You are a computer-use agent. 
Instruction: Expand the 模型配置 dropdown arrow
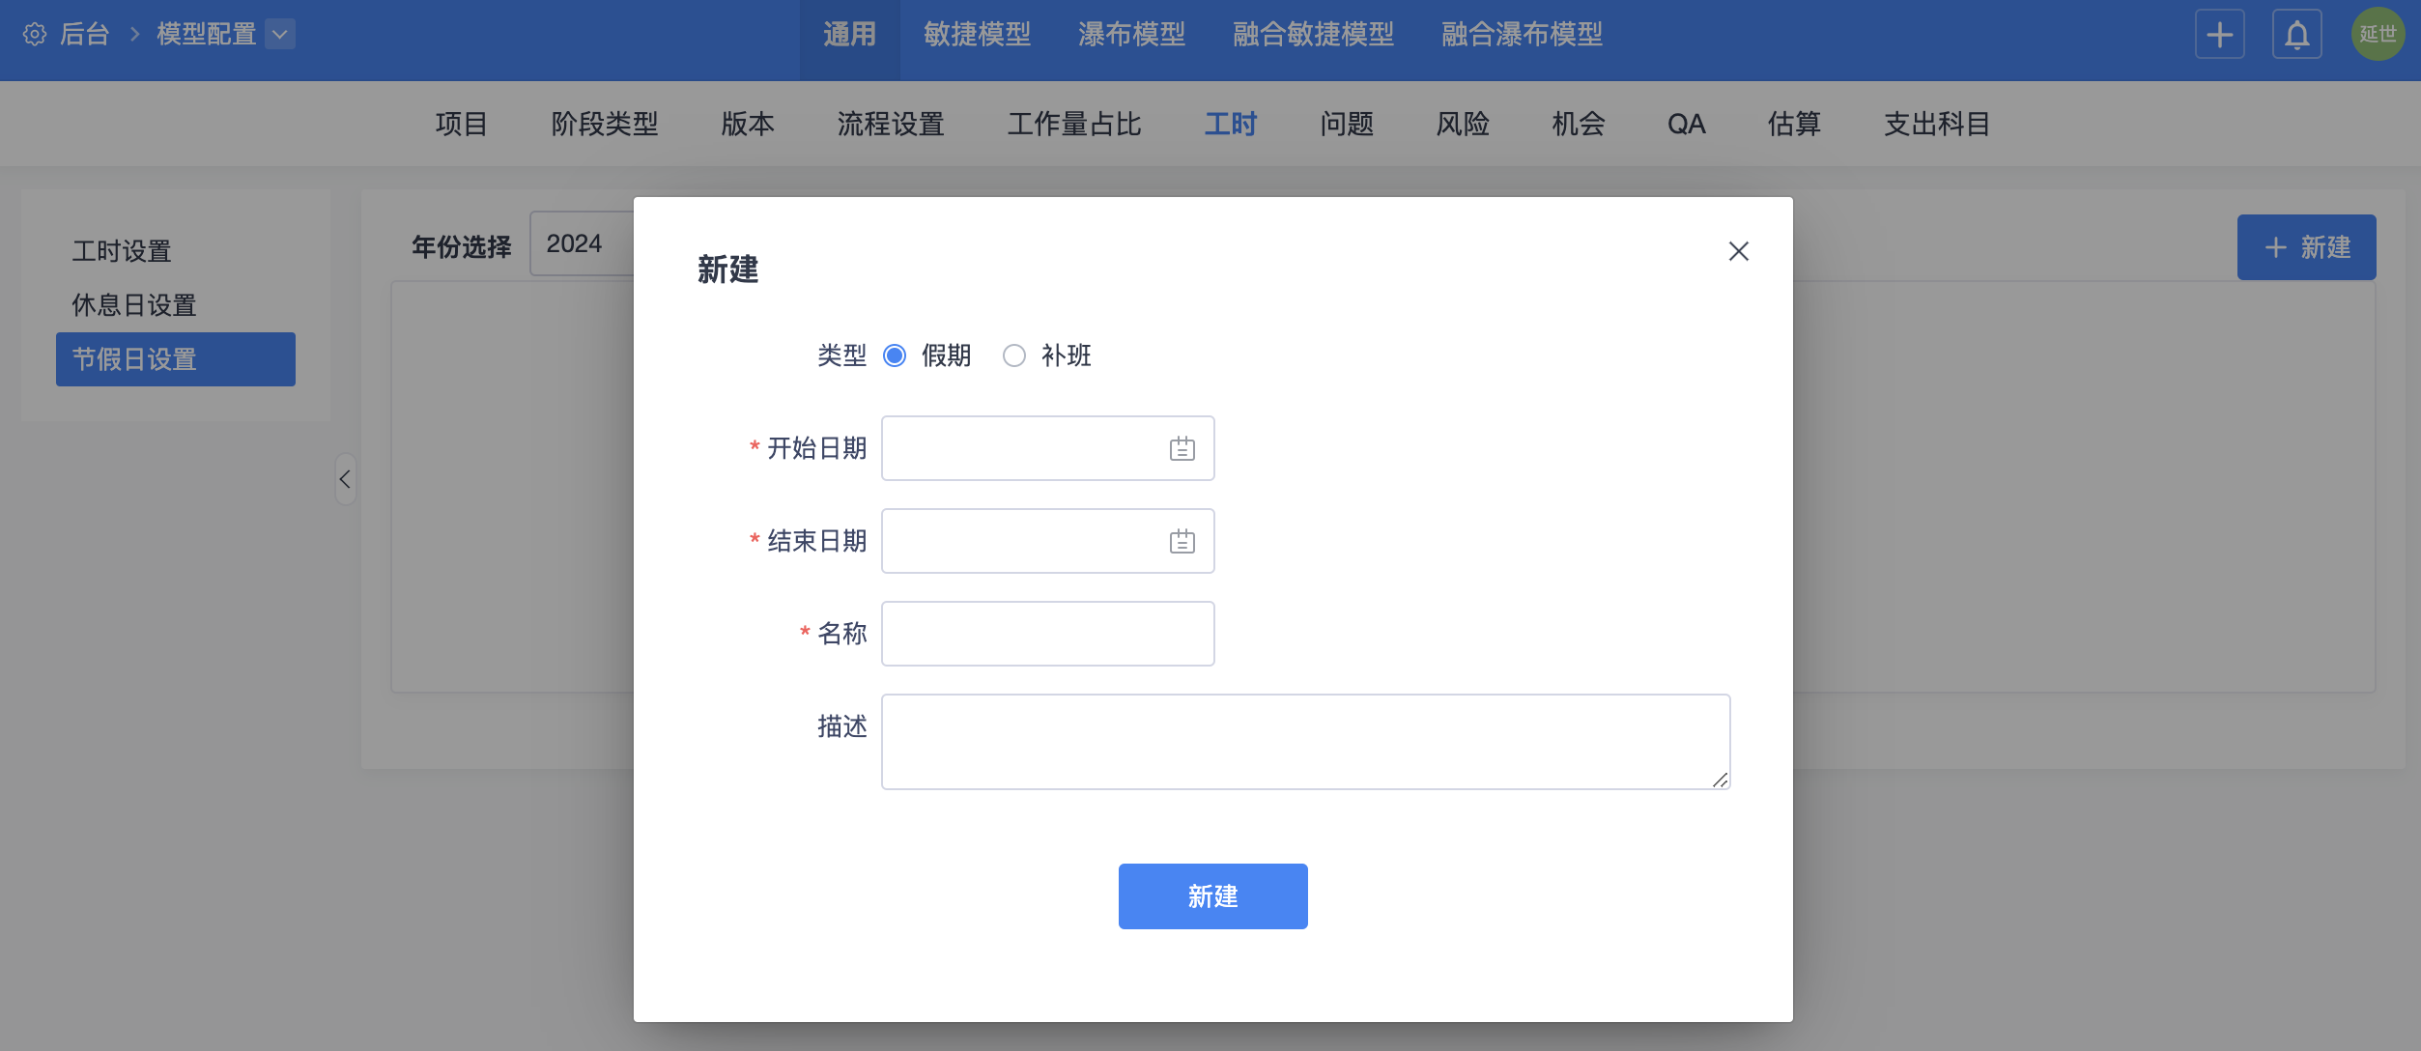pos(280,35)
